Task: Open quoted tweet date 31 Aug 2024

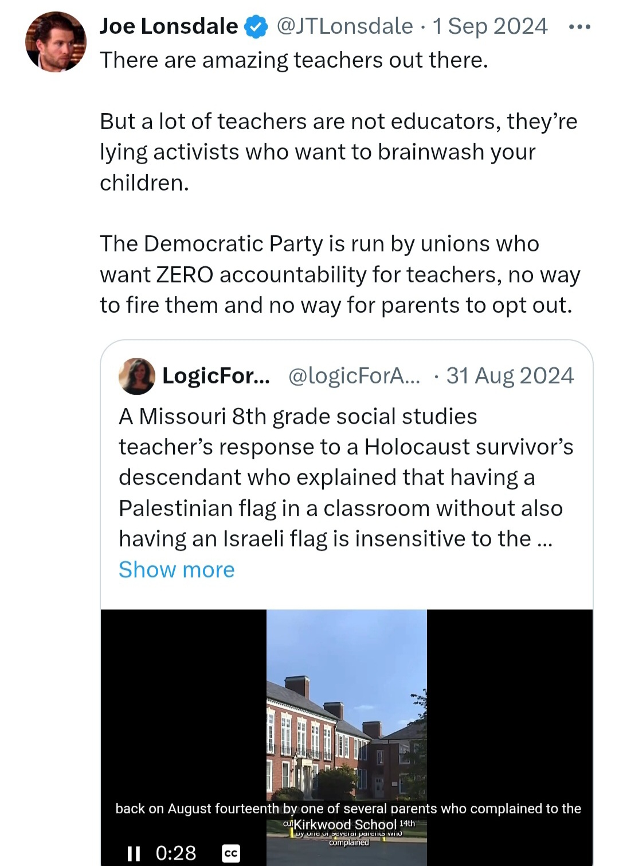Action: click(510, 376)
